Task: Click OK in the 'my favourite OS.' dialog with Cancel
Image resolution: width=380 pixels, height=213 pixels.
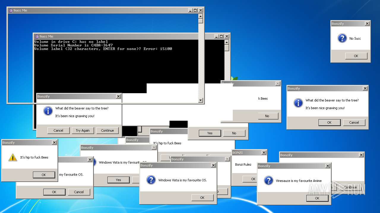Action: pyautogui.click(x=54, y=192)
